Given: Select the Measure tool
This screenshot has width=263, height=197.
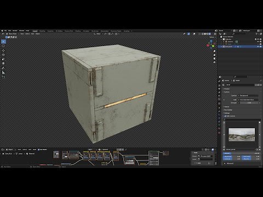Looking at the screenshot, I should 3,72.
